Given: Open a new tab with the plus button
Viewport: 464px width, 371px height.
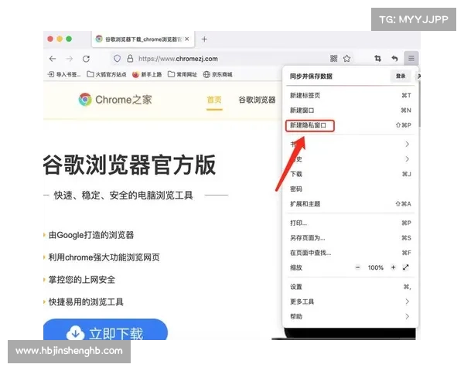Looking at the screenshot, I should pyautogui.click(x=204, y=39).
